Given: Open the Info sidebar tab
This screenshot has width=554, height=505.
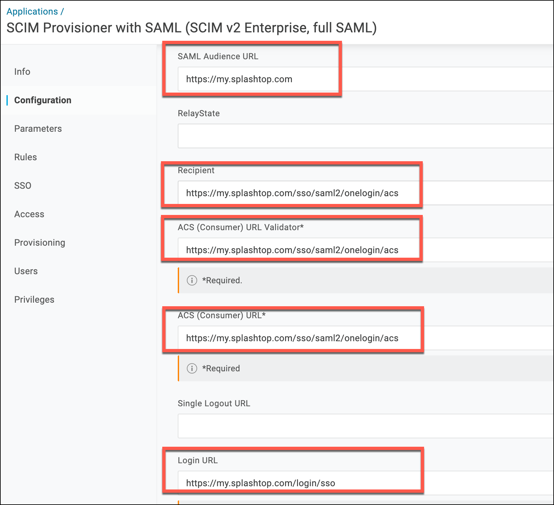Looking at the screenshot, I should [x=22, y=72].
